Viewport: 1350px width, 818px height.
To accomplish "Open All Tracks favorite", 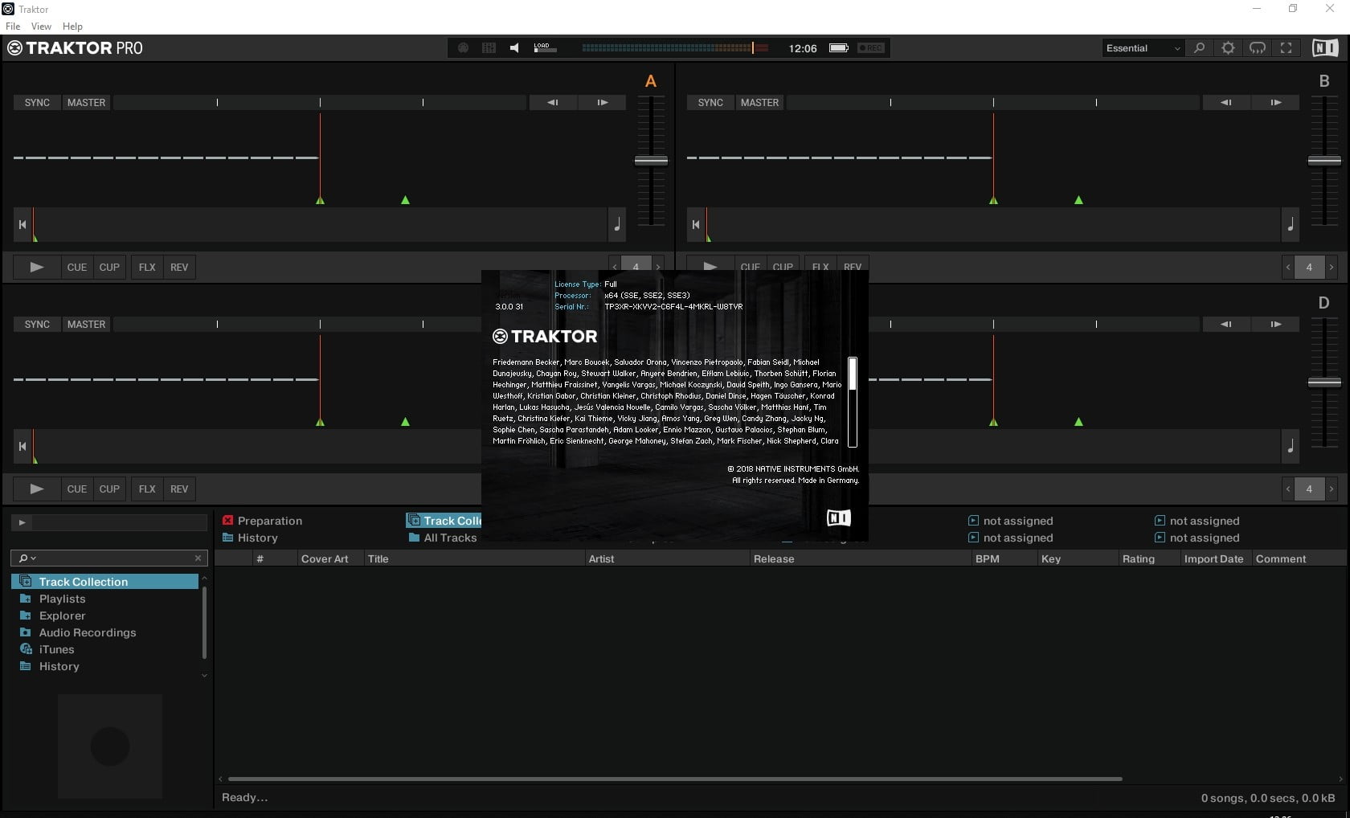I will pos(443,538).
